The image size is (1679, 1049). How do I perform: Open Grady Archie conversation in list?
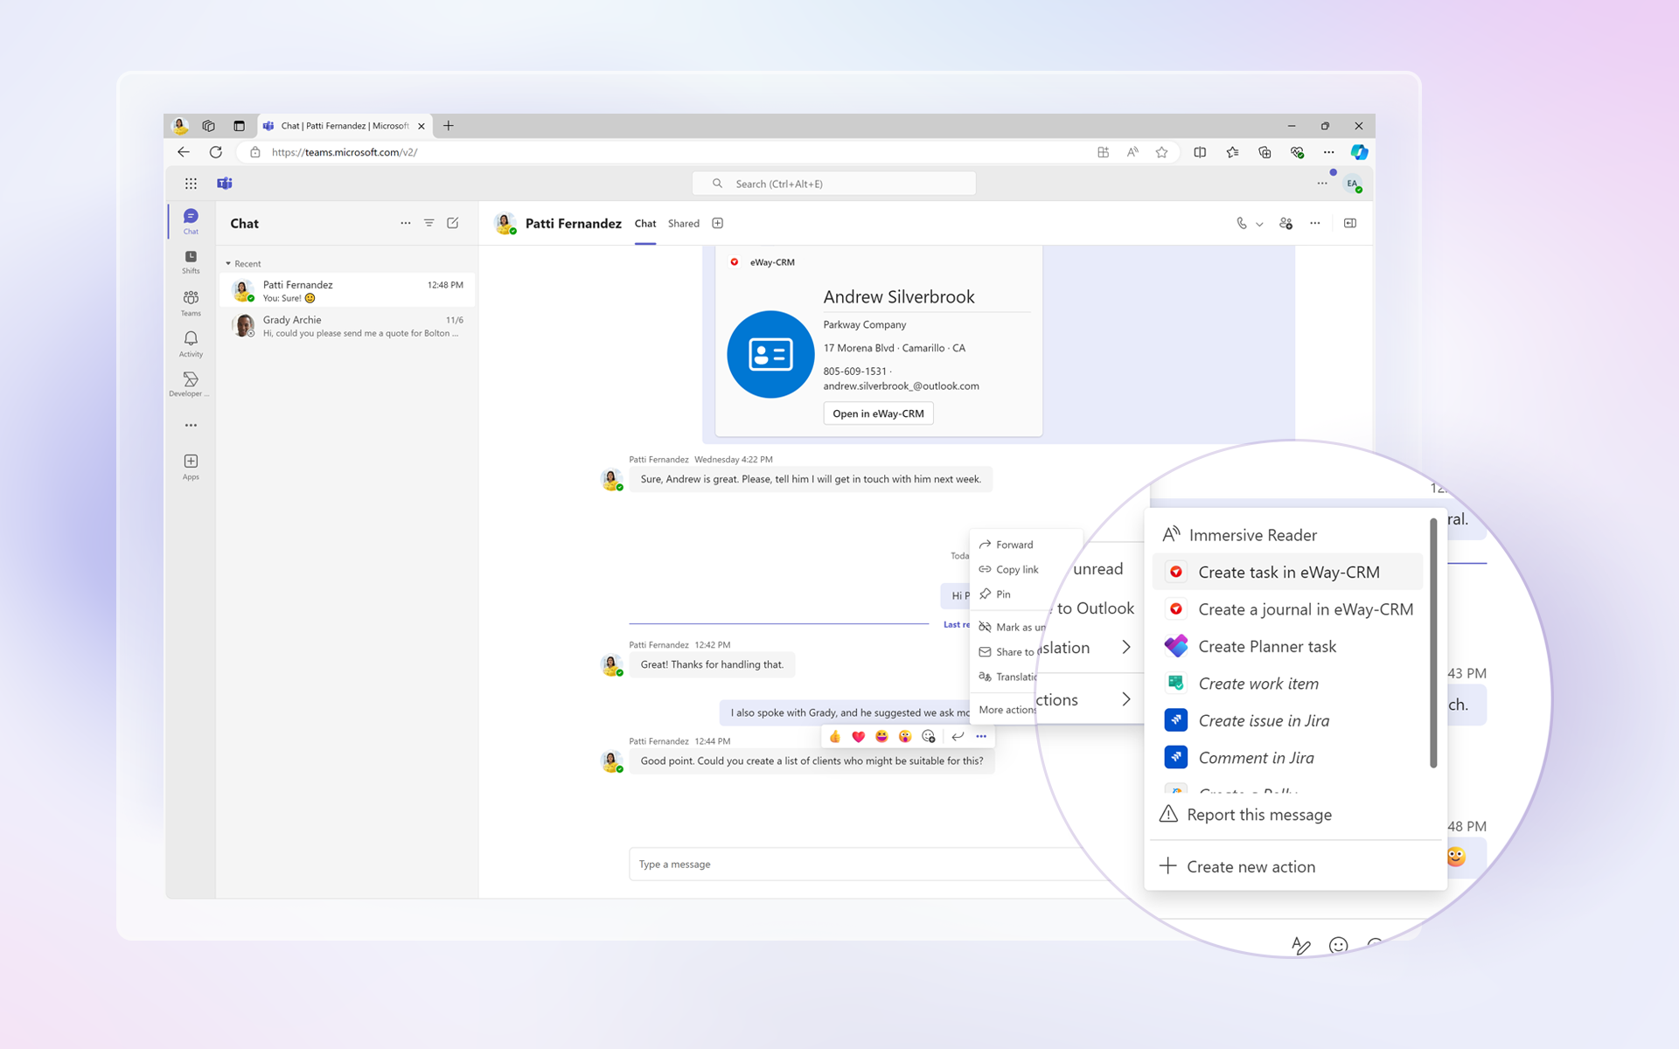348,326
